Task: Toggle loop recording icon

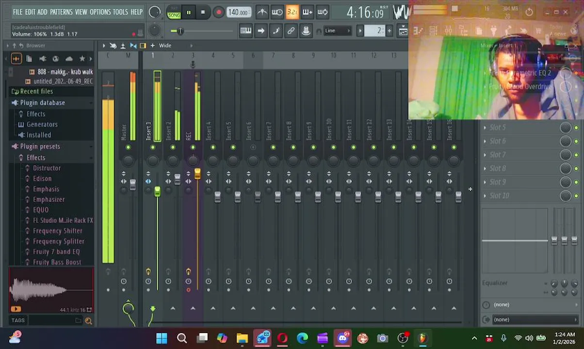Action: pos(323,12)
